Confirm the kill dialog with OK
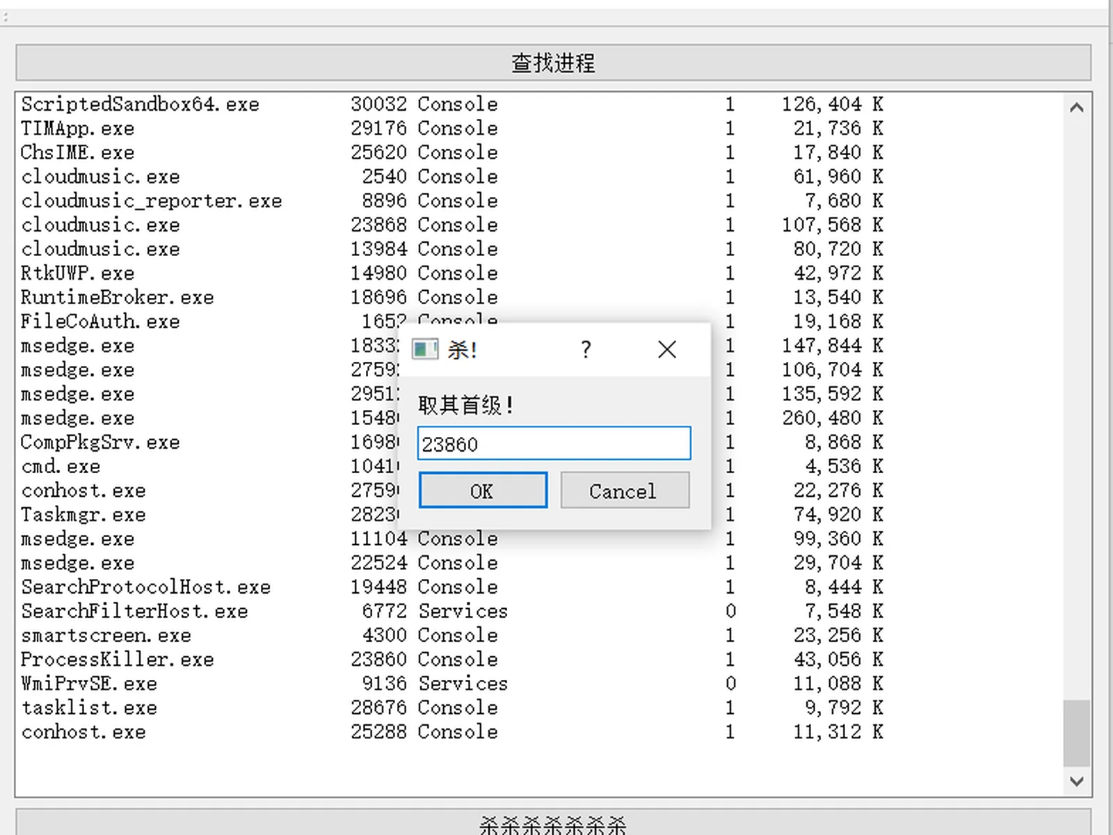Viewport: 1113px width, 835px height. 483,491
